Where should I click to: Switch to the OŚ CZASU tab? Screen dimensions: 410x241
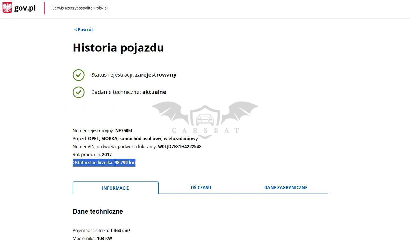coord(201,188)
